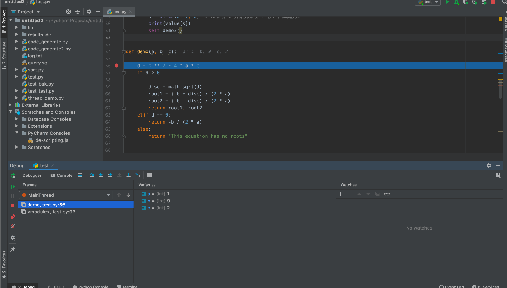
Task: Show execution point icon
Action: (80, 175)
